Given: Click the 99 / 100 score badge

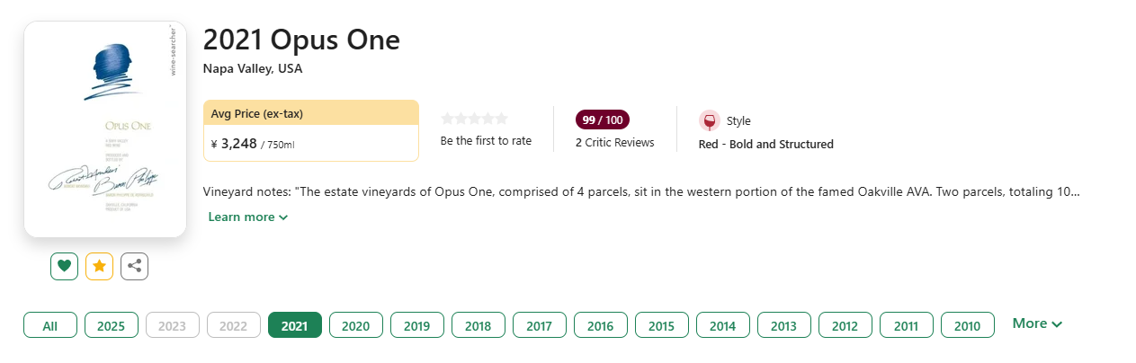Looking at the screenshot, I should (x=603, y=120).
